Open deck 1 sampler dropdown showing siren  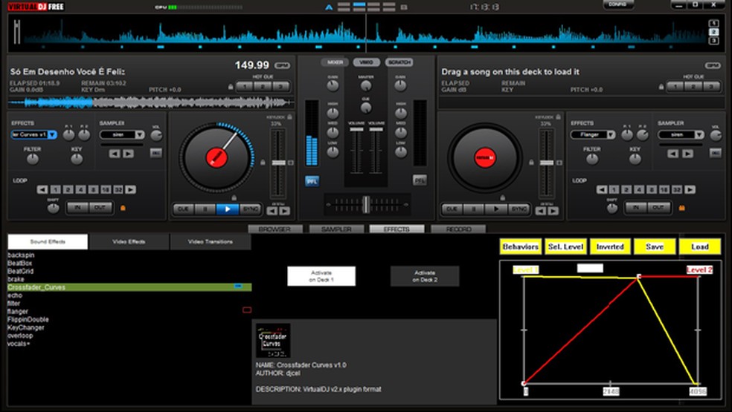click(122, 134)
